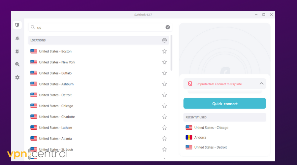Open the Alert siren section in sidebar
This screenshot has height=165, width=297.
tap(17, 38)
